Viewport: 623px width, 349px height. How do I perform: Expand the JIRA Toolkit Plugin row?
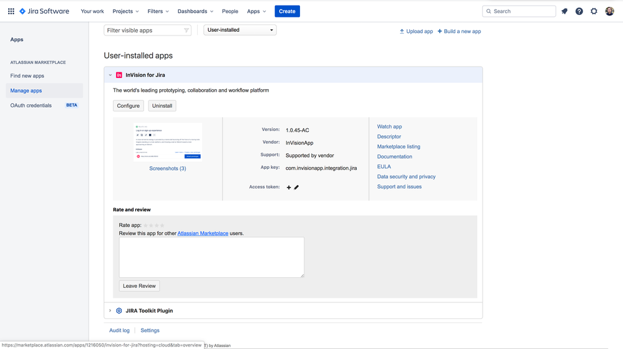110,311
